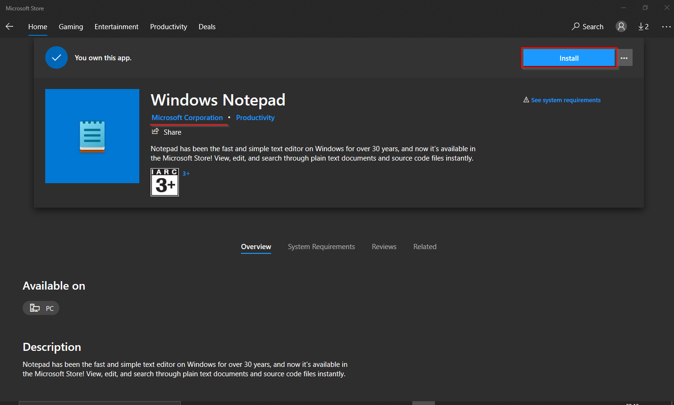The image size is (674, 405).
Task: Click the Windows Notepad app thumbnail
Action: point(92,136)
